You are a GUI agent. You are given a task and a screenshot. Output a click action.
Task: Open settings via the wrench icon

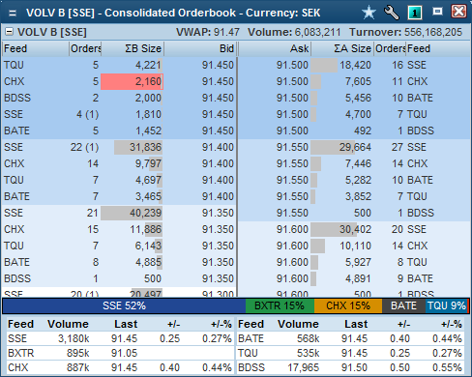[392, 13]
